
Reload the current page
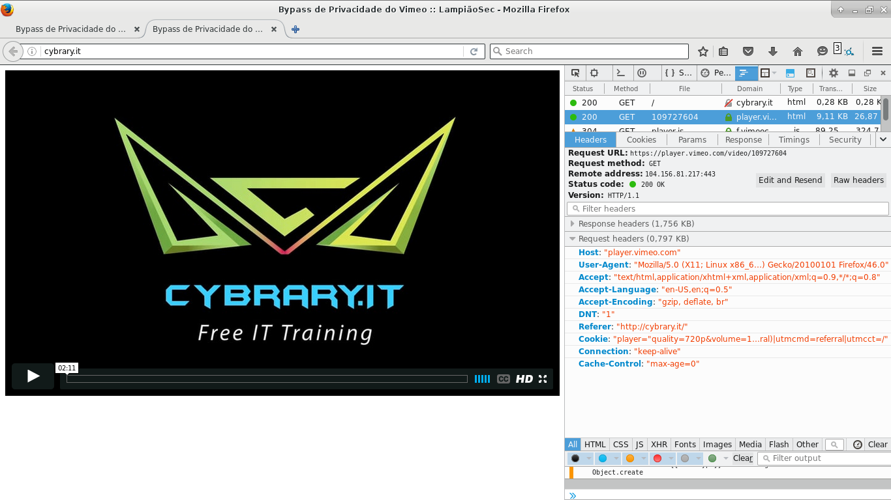[x=474, y=51]
